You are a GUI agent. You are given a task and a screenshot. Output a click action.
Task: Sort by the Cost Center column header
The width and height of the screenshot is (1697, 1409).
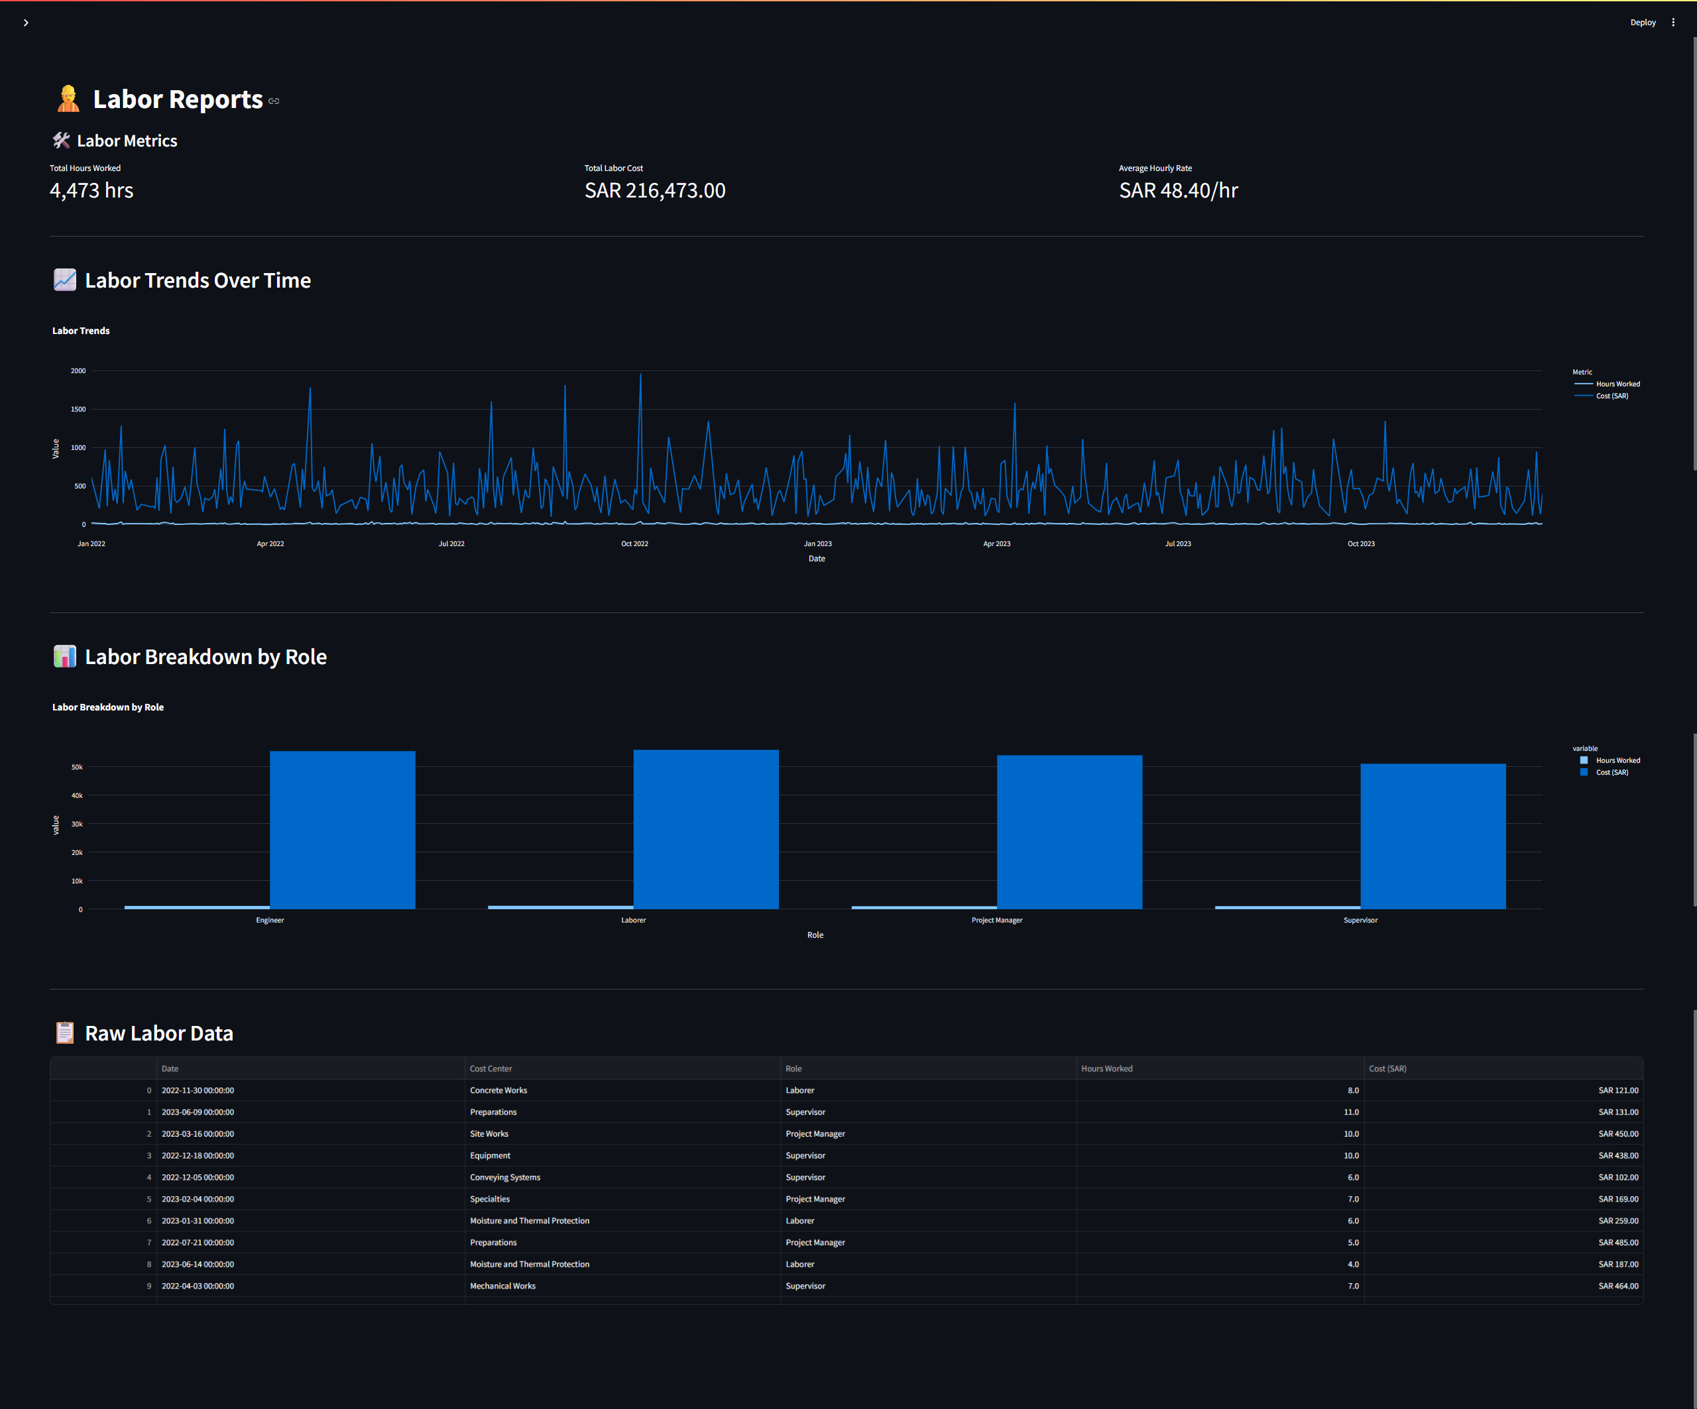622,1068
